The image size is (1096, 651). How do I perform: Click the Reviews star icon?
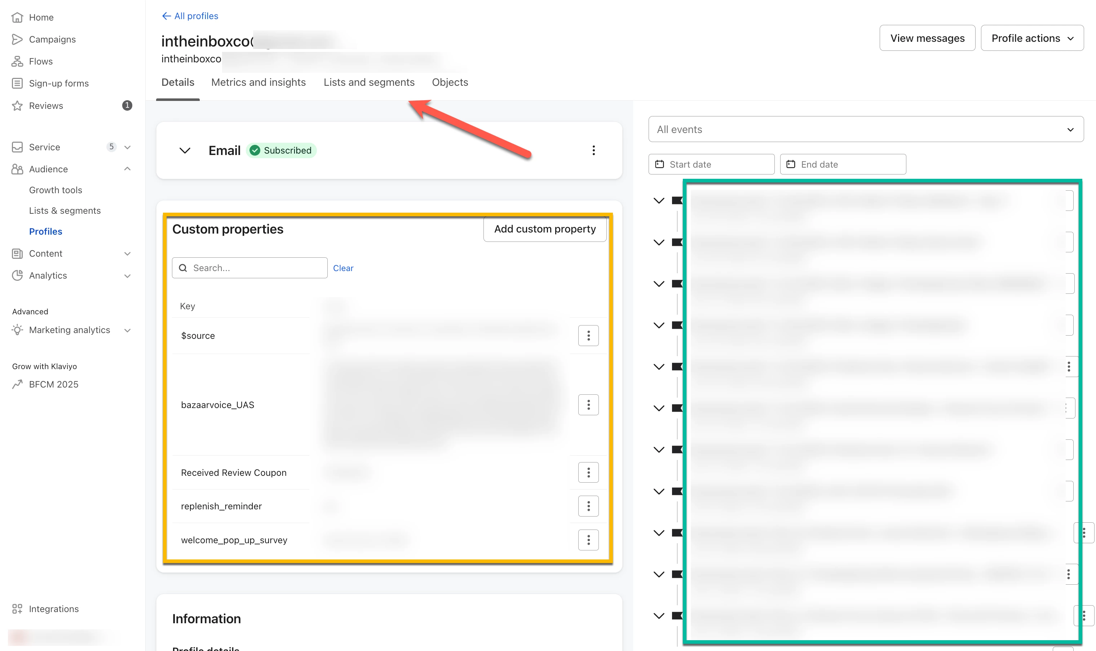[x=17, y=106]
